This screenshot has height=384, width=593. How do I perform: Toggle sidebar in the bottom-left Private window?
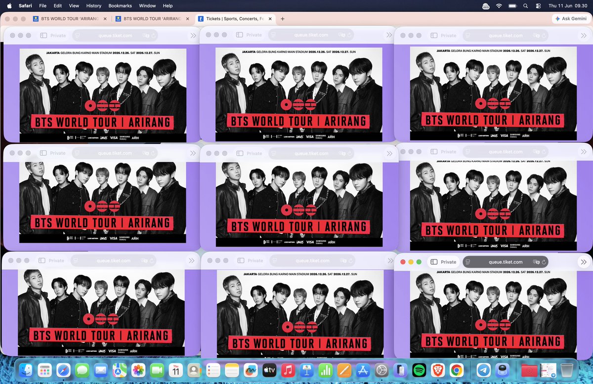pos(42,260)
